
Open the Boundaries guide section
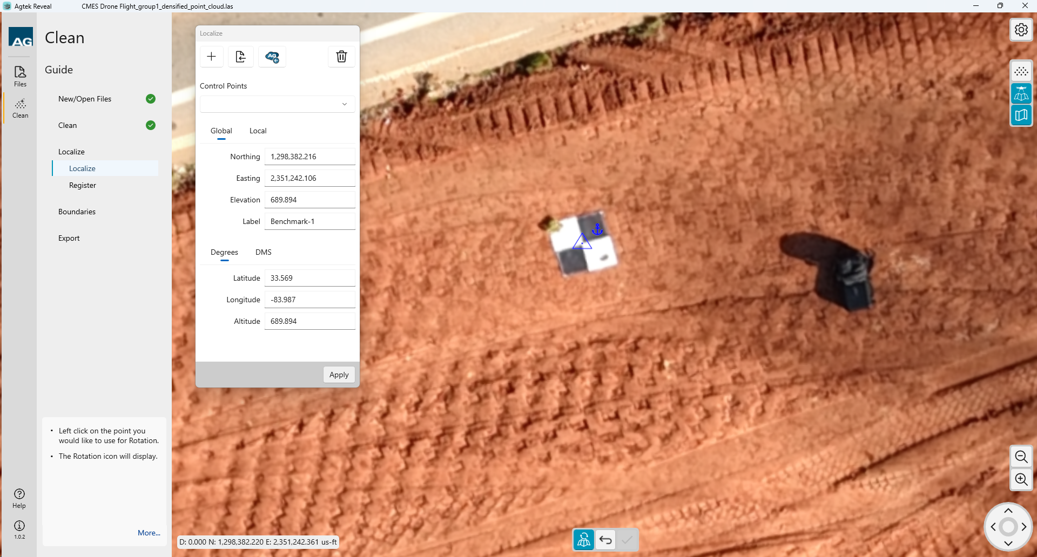pyautogui.click(x=77, y=212)
